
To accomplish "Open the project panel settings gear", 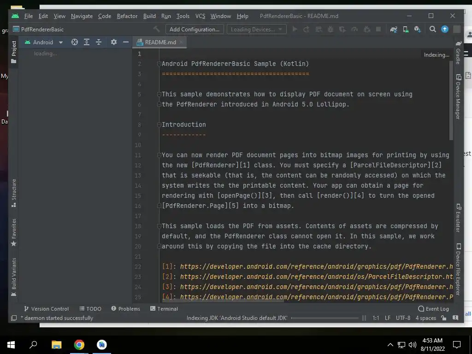I will (113, 42).
